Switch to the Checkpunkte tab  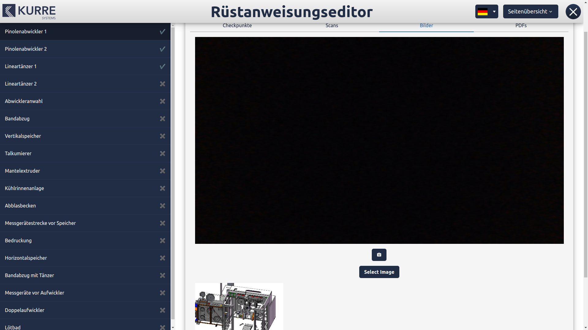pyautogui.click(x=237, y=26)
